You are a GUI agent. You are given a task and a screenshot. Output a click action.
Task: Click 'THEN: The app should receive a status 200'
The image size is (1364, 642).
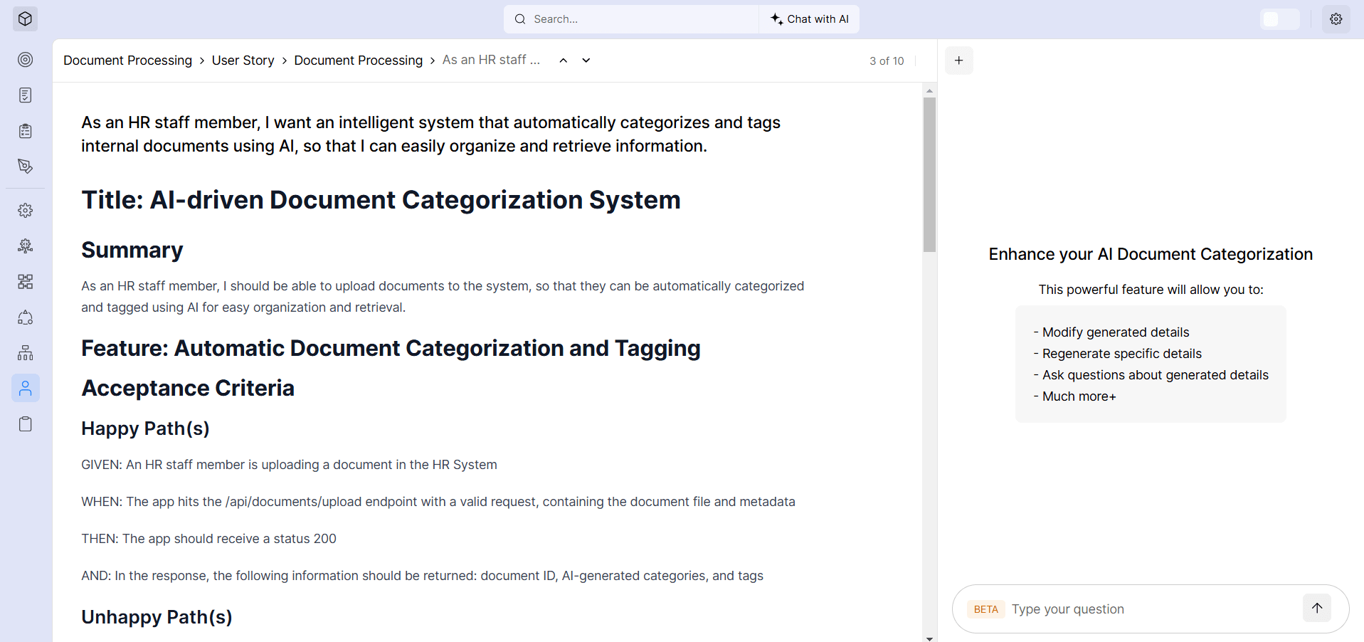pyautogui.click(x=208, y=539)
